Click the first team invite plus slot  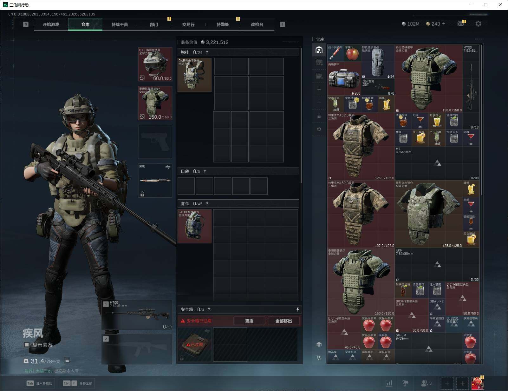447,383
